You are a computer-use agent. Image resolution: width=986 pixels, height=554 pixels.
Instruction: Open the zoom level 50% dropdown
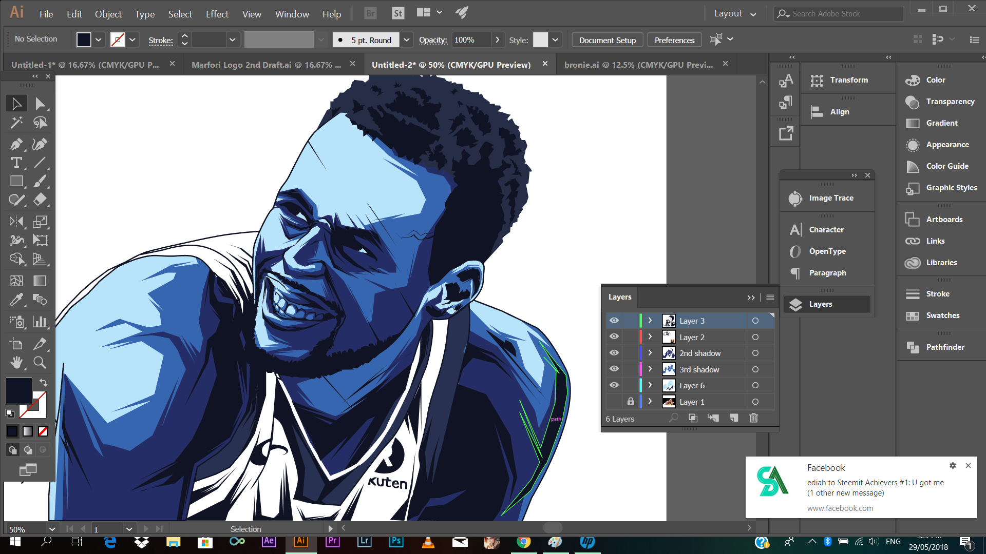(x=52, y=529)
